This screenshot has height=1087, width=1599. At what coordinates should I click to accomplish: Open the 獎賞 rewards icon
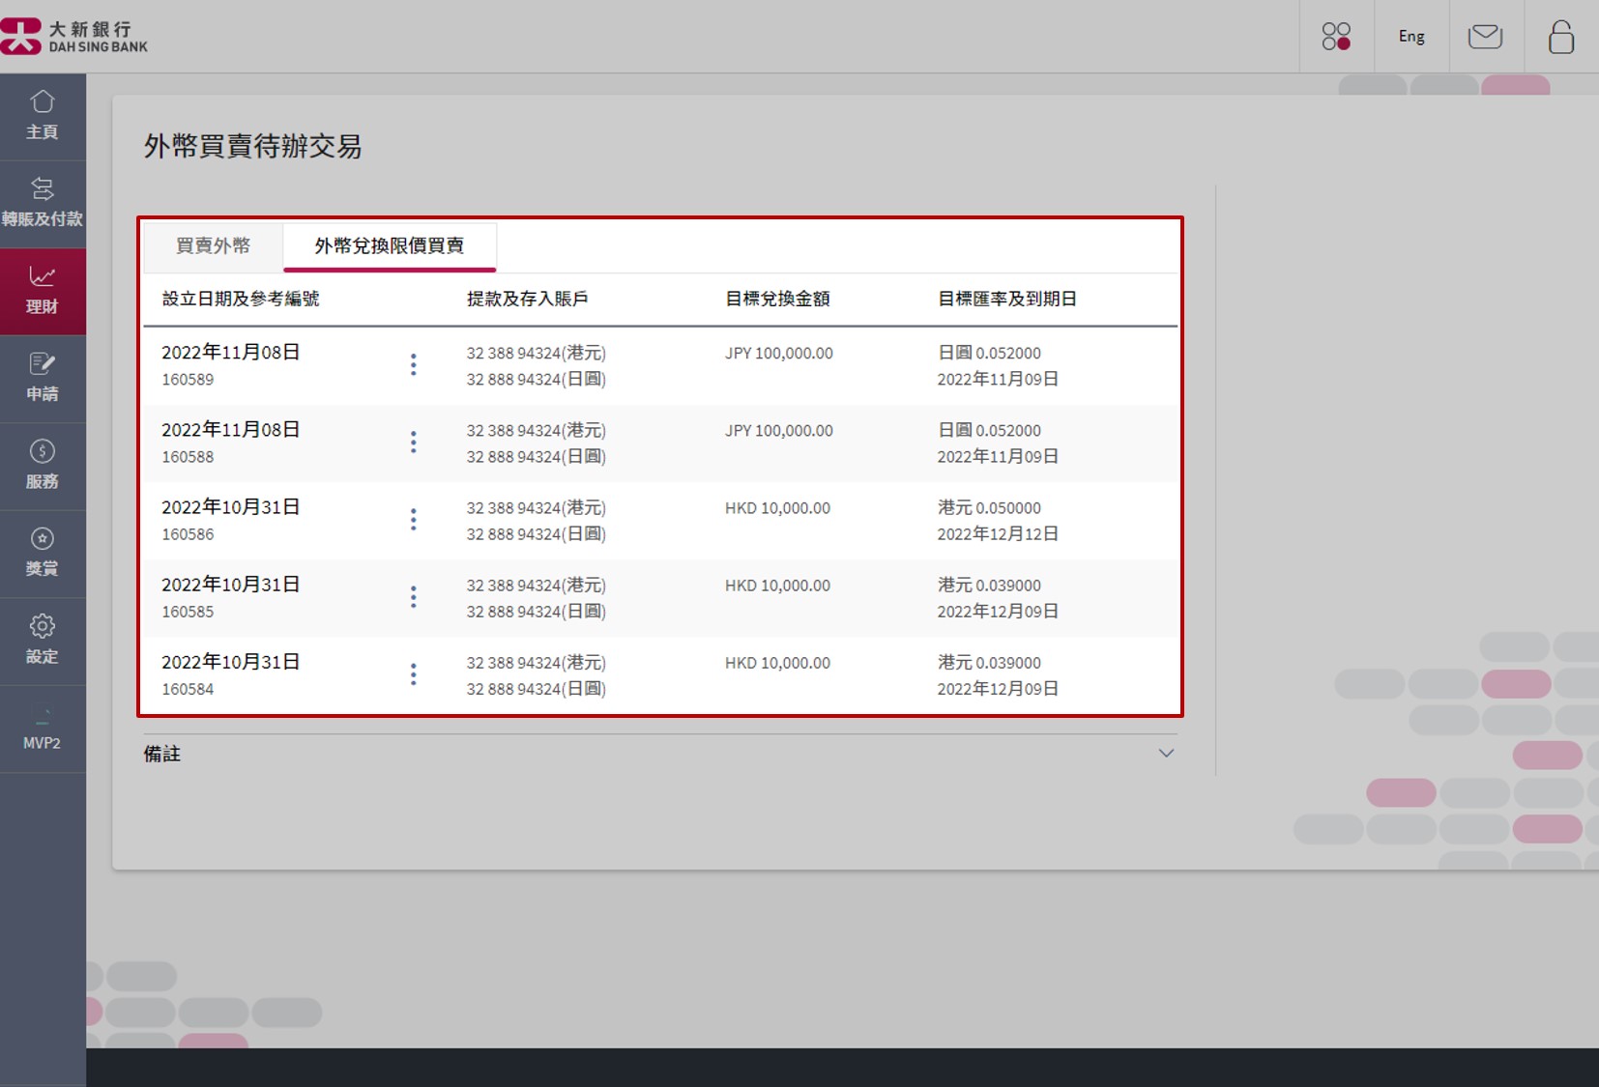pyautogui.click(x=43, y=552)
